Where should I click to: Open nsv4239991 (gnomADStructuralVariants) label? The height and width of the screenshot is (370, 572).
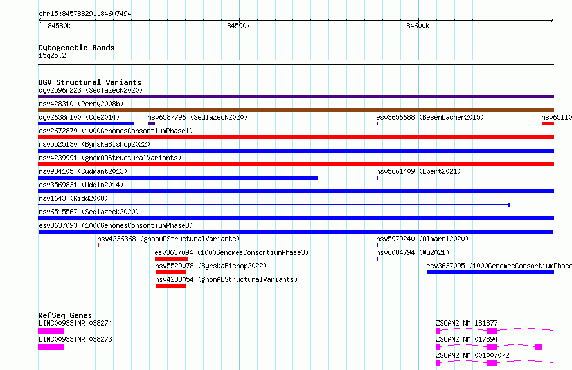click(x=110, y=158)
